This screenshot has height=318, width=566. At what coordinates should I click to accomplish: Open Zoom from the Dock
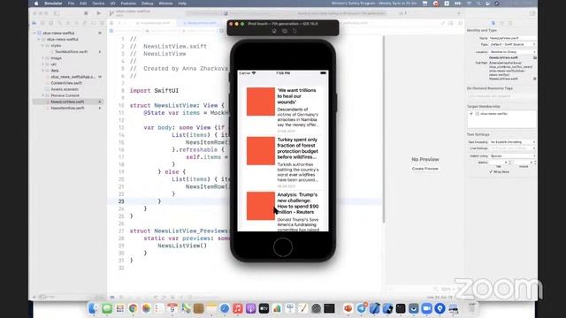426,308
